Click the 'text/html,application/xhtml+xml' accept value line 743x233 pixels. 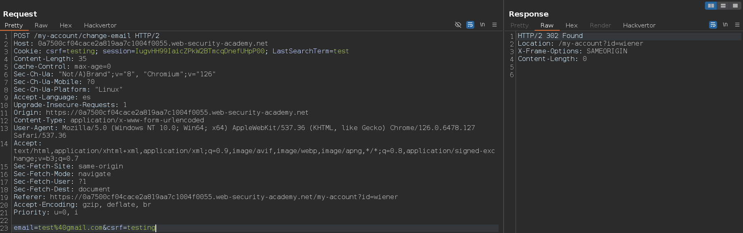coord(254,151)
